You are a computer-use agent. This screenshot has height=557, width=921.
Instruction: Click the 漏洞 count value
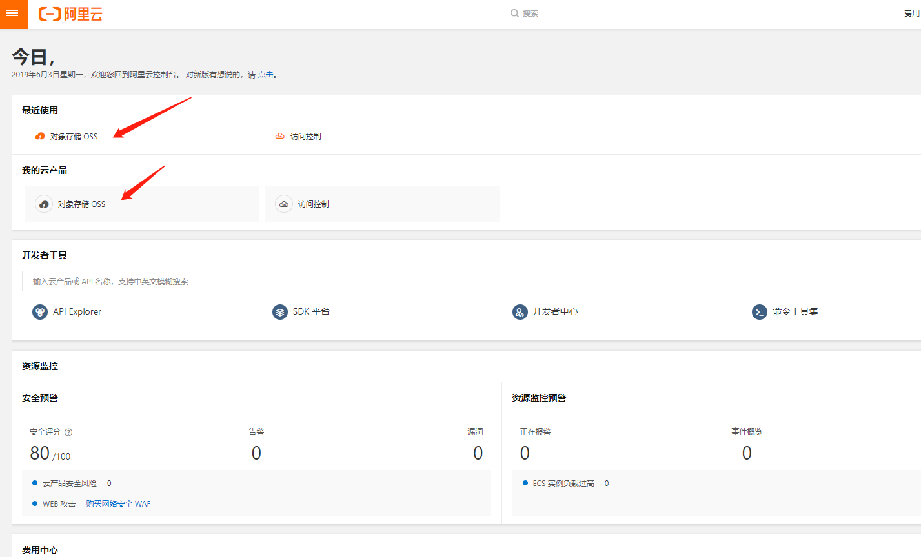[478, 454]
